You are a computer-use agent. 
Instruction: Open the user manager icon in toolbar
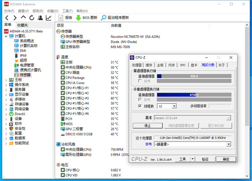(x=40, y=18)
